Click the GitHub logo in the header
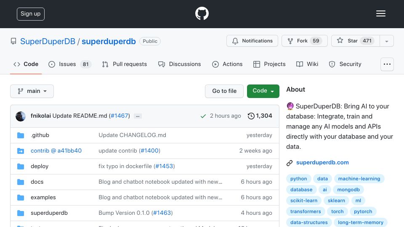404x227 pixels. pos(202,13)
